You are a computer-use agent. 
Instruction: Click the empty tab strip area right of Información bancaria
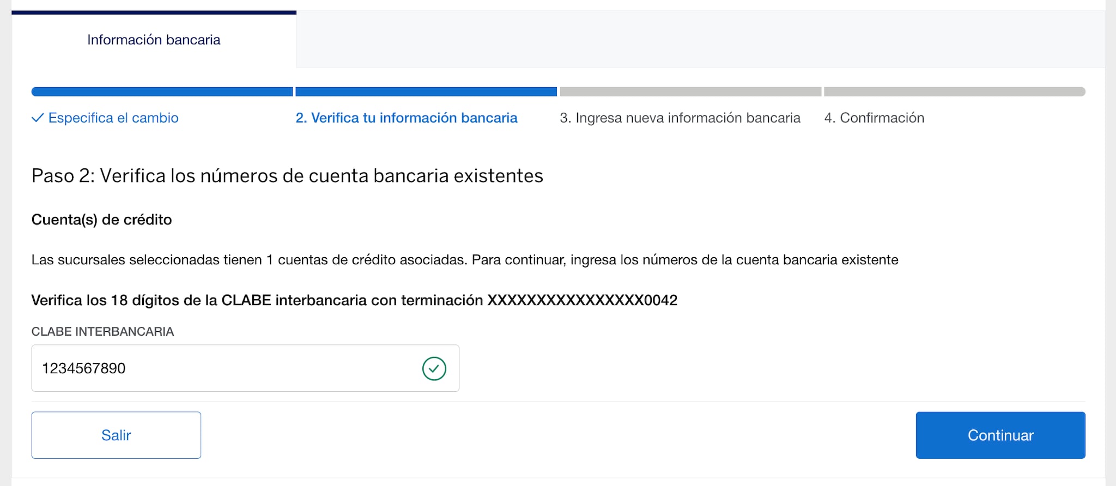click(x=700, y=40)
